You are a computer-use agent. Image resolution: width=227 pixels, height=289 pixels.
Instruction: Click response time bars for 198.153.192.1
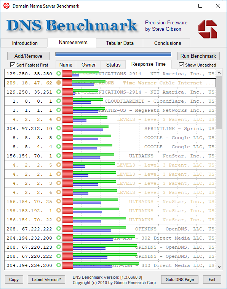91,211
